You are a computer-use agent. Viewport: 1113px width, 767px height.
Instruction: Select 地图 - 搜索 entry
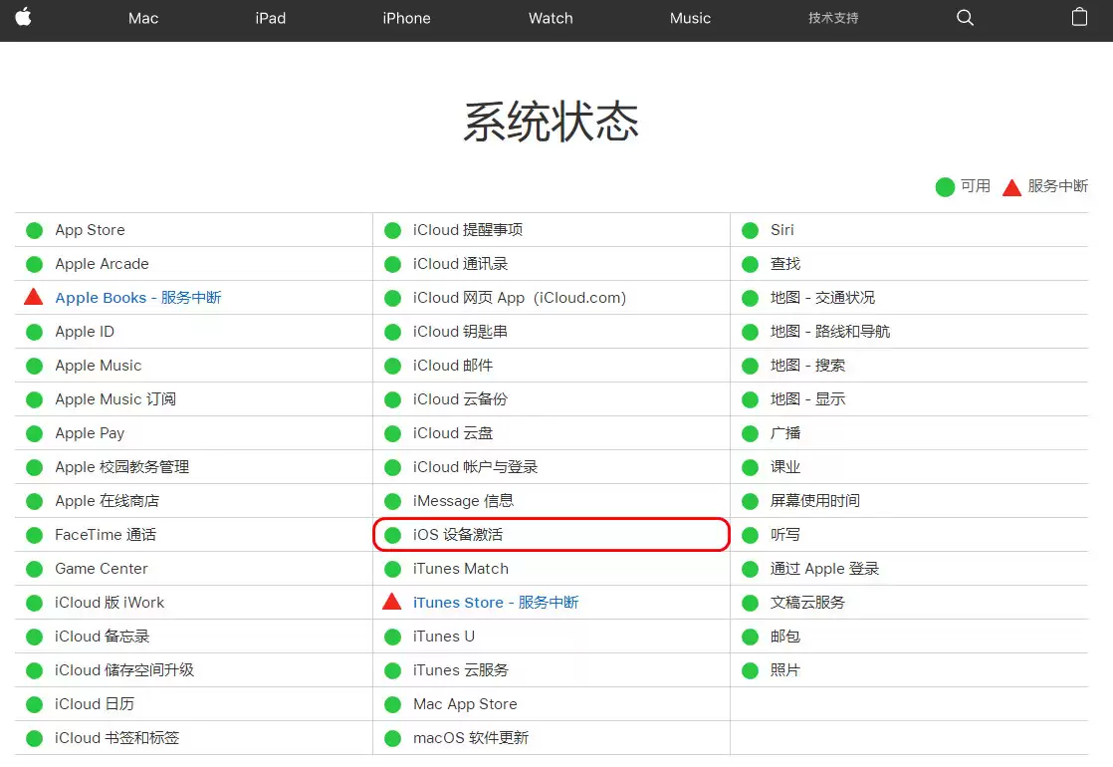click(x=807, y=366)
